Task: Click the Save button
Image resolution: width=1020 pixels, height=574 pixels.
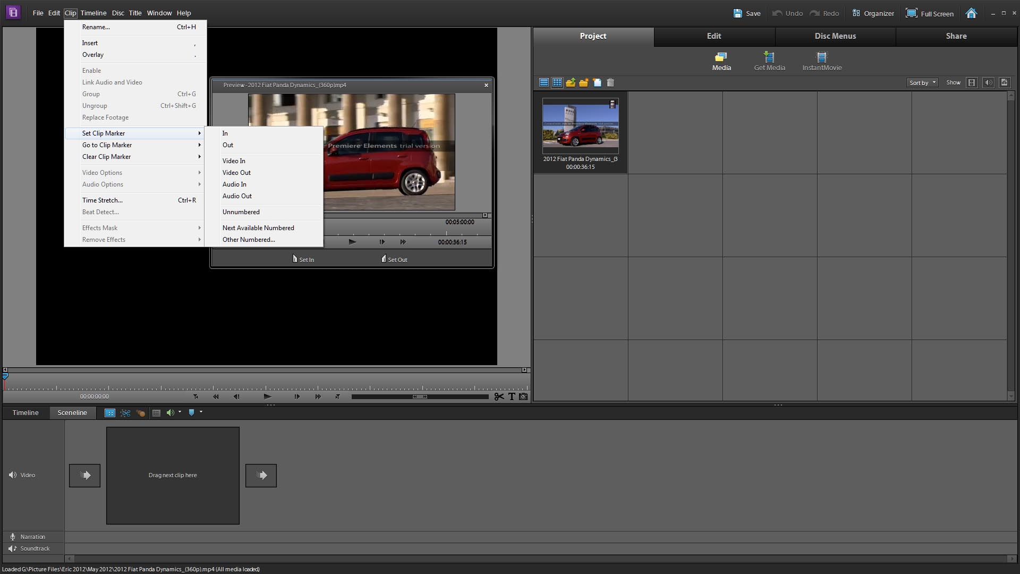Action: point(747,13)
